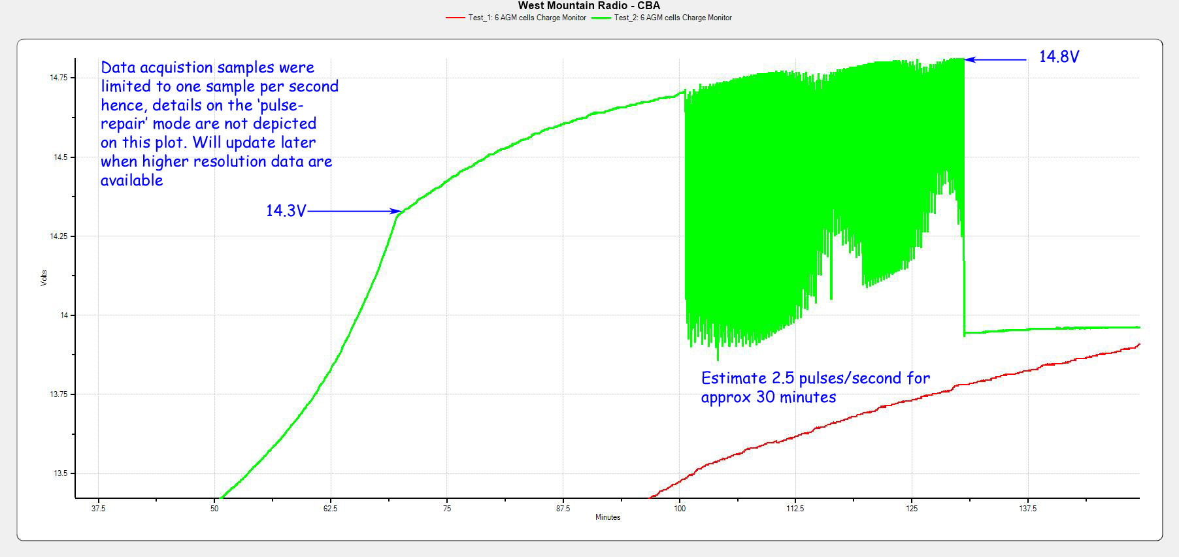This screenshot has height=557, width=1179.
Task: Click the red Test_1 legend line swatch
Action: point(455,18)
